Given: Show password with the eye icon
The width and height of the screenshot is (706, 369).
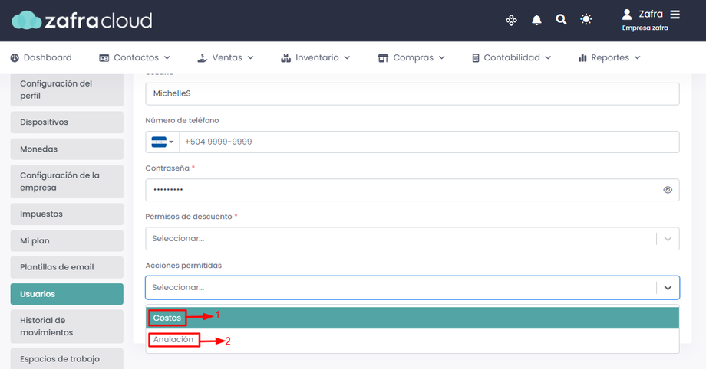Looking at the screenshot, I should coord(668,190).
